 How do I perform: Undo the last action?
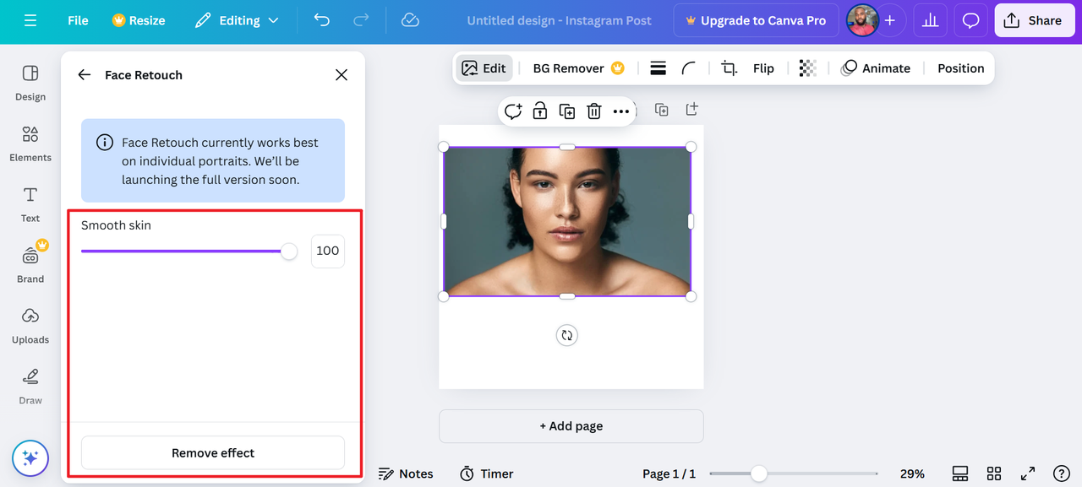point(322,20)
